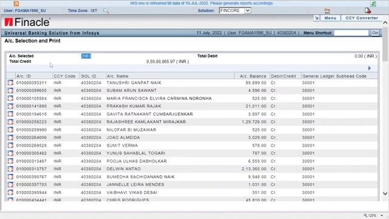Click the time zone search magnifier icon

pyautogui.click(x=106, y=11)
